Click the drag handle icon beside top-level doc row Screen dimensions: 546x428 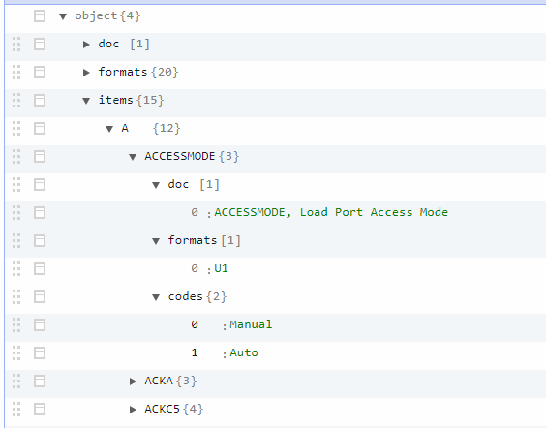pos(16,45)
